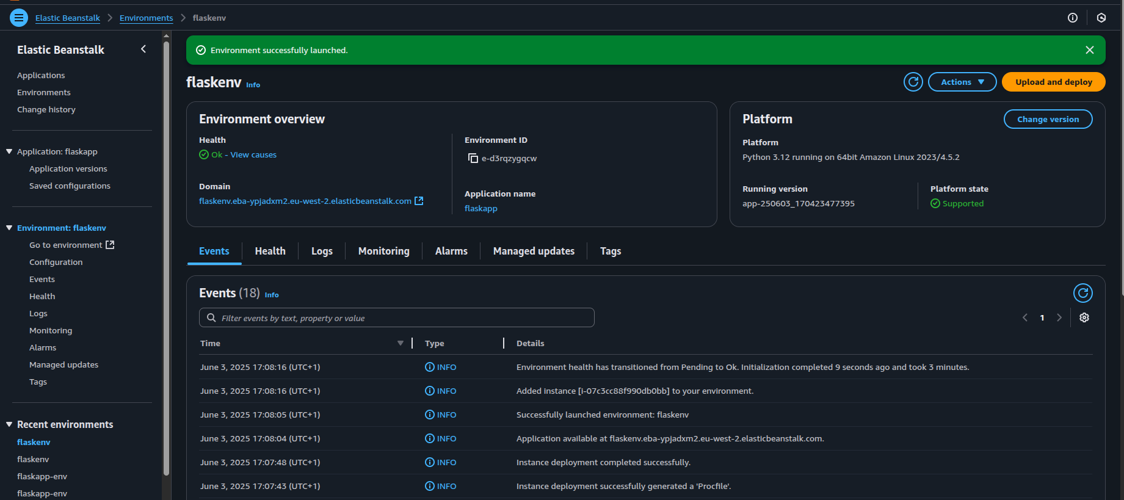
Task: Open the flaskenv domain URL link
Action: pyautogui.click(x=305, y=201)
